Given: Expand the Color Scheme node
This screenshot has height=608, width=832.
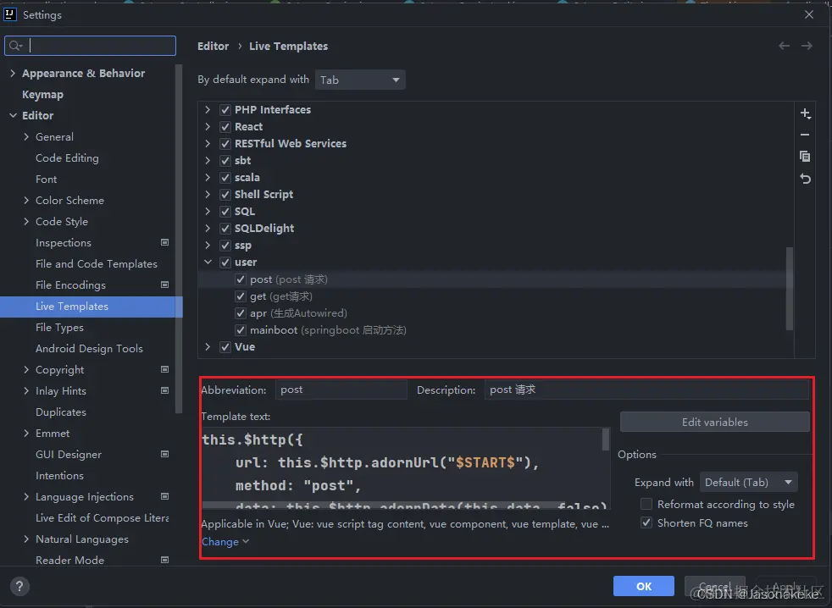Looking at the screenshot, I should [x=26, y=200].
